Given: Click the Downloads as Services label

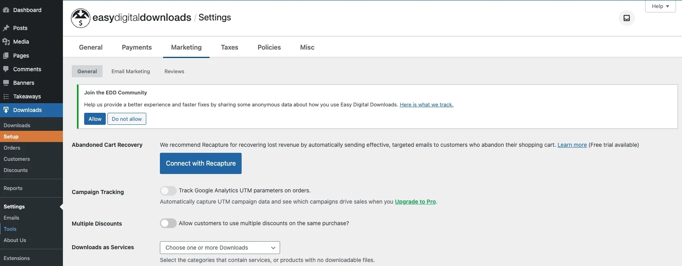Looking at the screenshot, I should coord(103,247).
